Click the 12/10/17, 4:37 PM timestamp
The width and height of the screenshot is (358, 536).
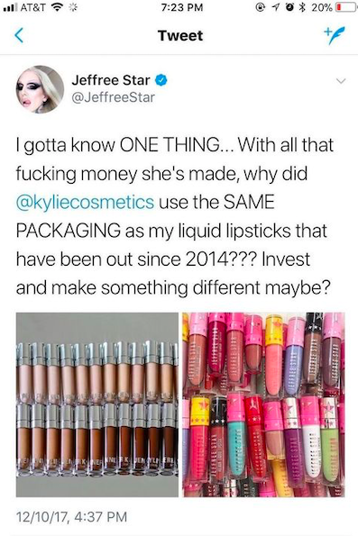pyautogui.click(x=71, y=516)
